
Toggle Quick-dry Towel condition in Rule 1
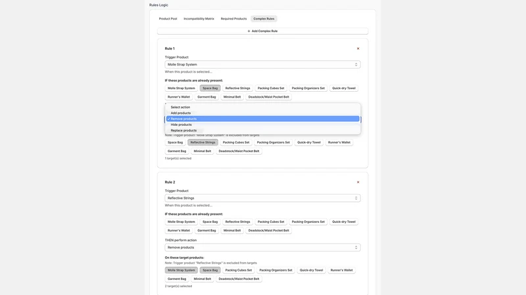[344, 88]
